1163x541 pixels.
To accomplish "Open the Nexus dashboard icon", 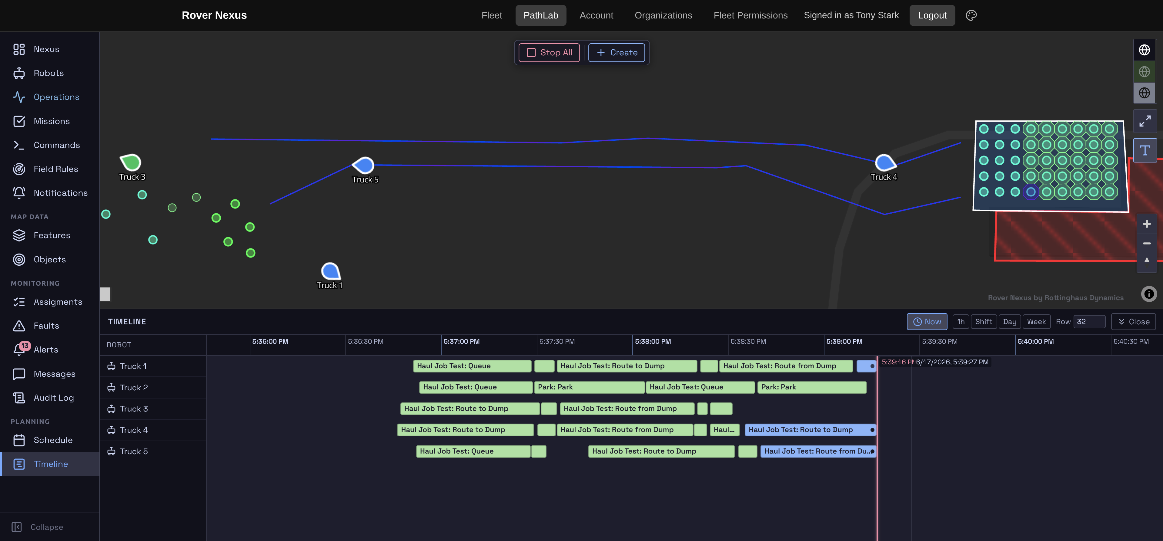I will [x=19, y=49].
